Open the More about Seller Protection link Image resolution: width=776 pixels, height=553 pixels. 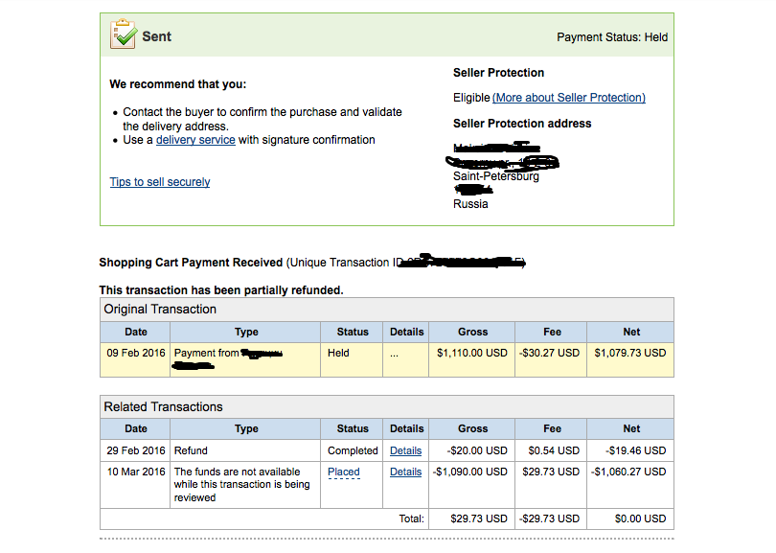click(x=569, y=98)
